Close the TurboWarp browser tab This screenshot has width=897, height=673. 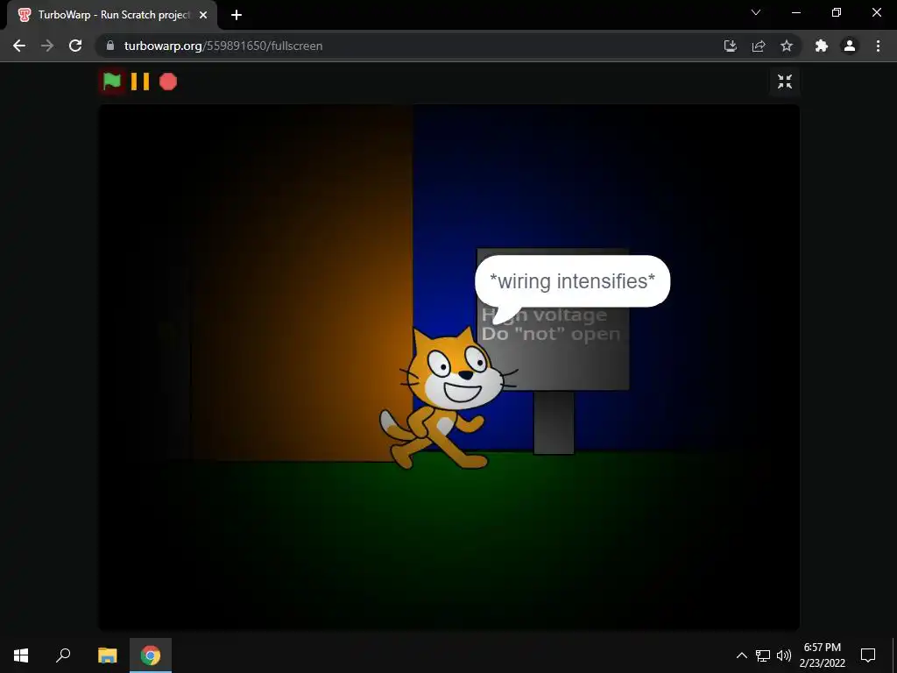(x=203, y=16)
